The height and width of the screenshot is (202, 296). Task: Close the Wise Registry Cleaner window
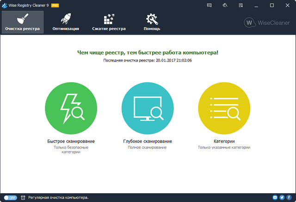[288, 6]
